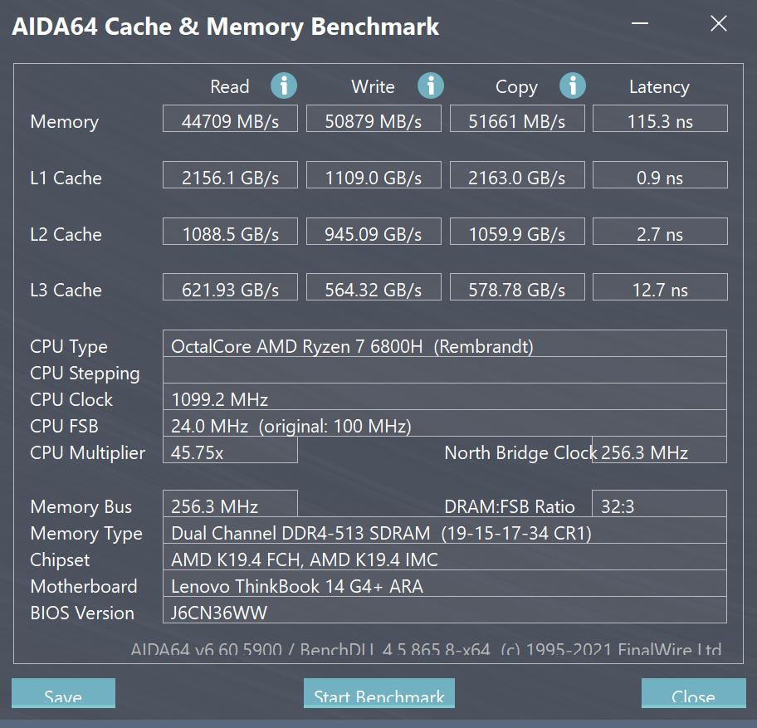Click the L1 Cache Read result field

click(x=230, y=174)
